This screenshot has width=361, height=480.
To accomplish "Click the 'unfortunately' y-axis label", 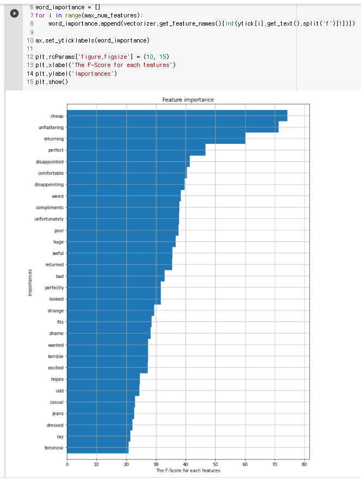I will tap(49, 219).
